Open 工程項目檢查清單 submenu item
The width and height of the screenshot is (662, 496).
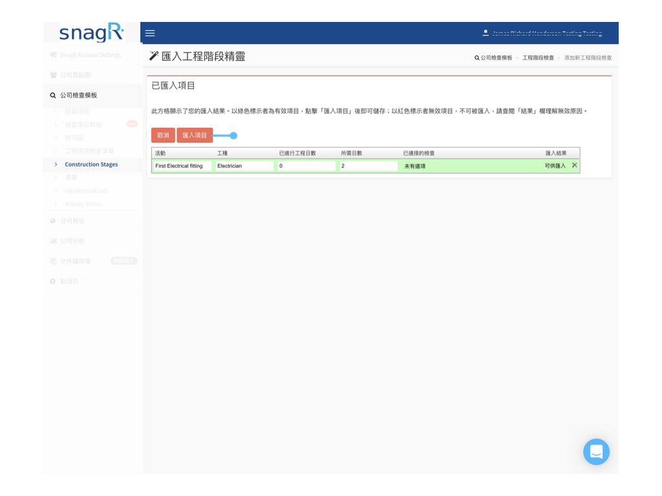click(89, 151)
